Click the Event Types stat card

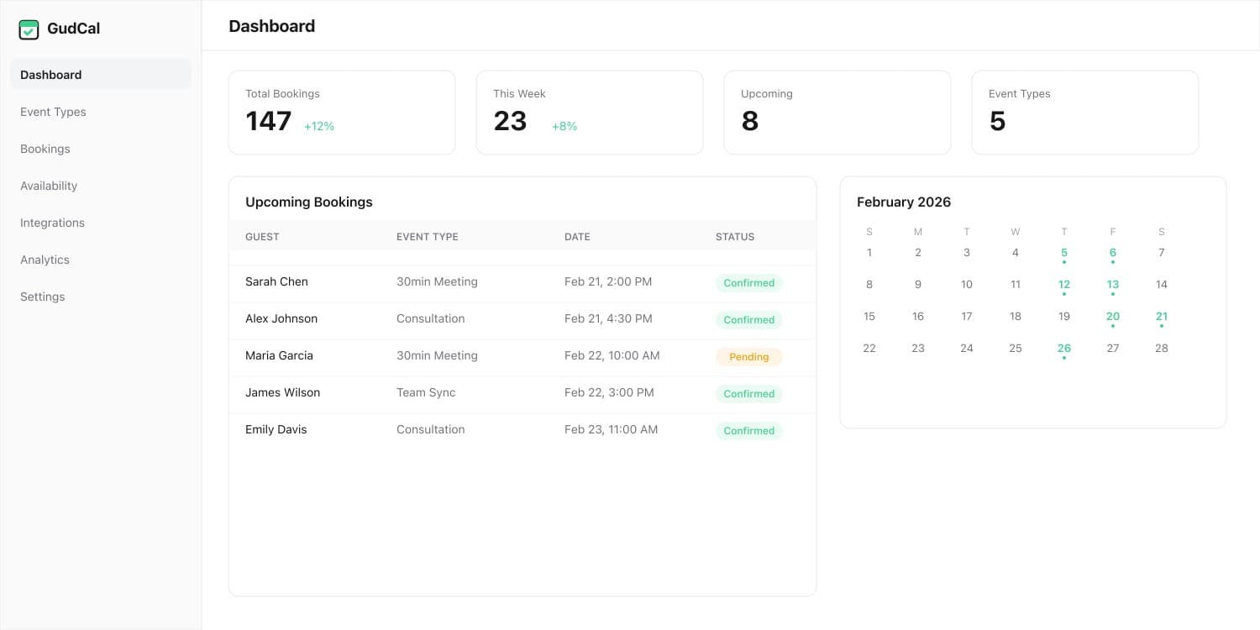(x=1084, y=113)
